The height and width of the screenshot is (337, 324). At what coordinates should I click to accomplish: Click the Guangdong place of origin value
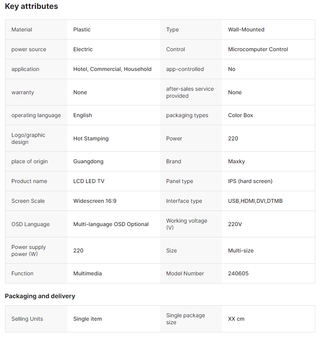[x=88, y=161]
